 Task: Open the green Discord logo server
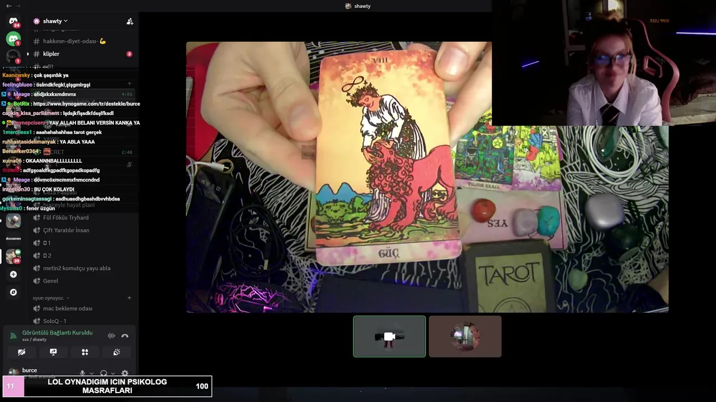tap(13, 39)
